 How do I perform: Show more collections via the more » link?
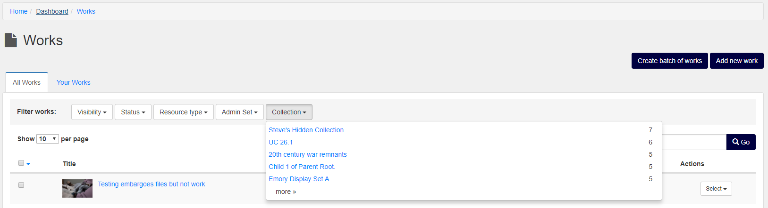pyautogui.click(x=286, y=192)
